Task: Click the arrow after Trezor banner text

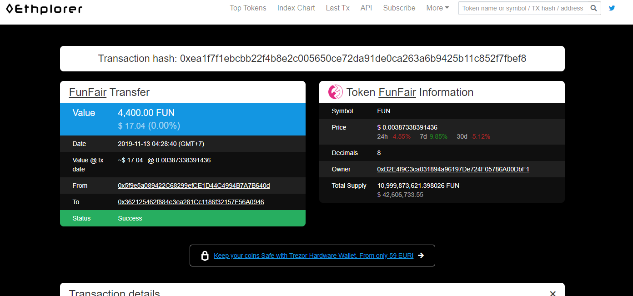Action: pos(421,256)
